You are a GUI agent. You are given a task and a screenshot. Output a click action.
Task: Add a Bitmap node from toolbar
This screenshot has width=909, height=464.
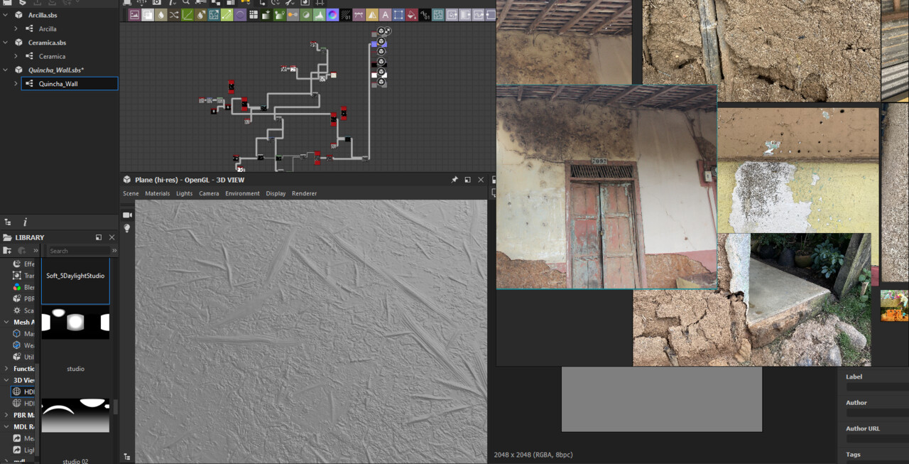[x=134, y=14]
